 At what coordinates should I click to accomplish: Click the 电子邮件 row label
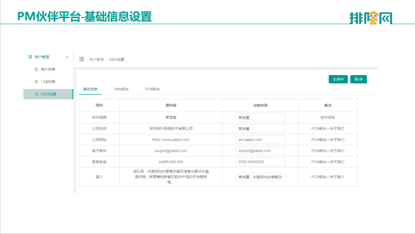coord(99,151)
